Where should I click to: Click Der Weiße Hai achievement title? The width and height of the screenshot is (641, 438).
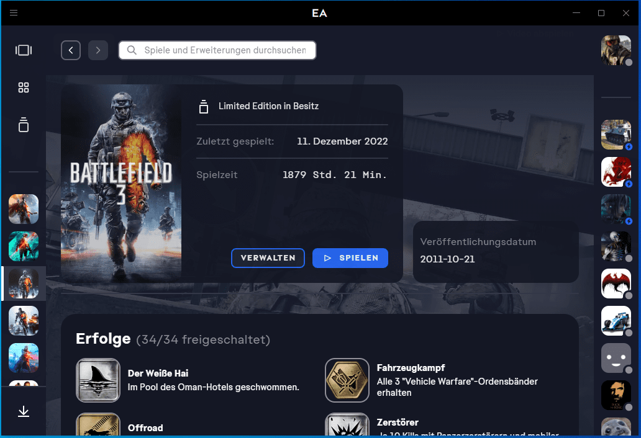click(158, 373)
